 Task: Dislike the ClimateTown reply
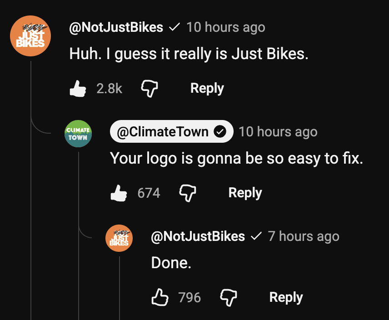pyautogui.click(x=188, y=193)
